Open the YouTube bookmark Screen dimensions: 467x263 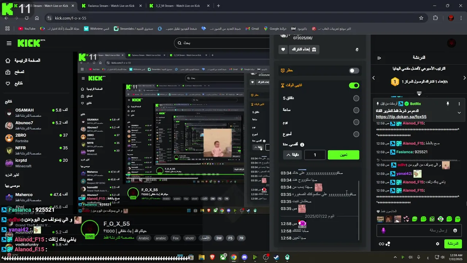coord(27,28)
